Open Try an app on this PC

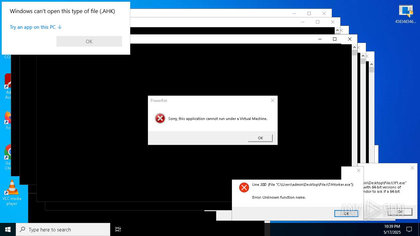click(36, 27)
